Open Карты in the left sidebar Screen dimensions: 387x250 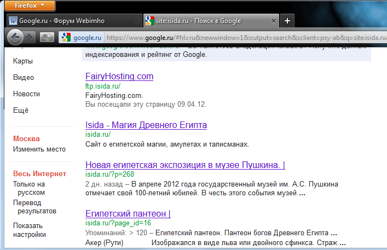(23, 61)
